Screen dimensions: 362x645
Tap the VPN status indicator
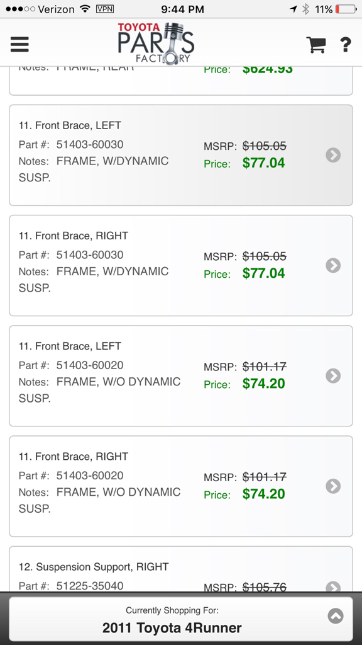click(x=105, y=9)
